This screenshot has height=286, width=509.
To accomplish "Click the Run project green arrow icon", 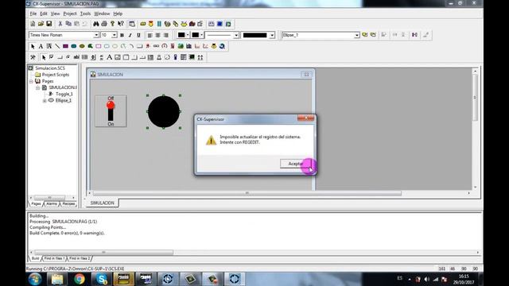I will point(228,24).
